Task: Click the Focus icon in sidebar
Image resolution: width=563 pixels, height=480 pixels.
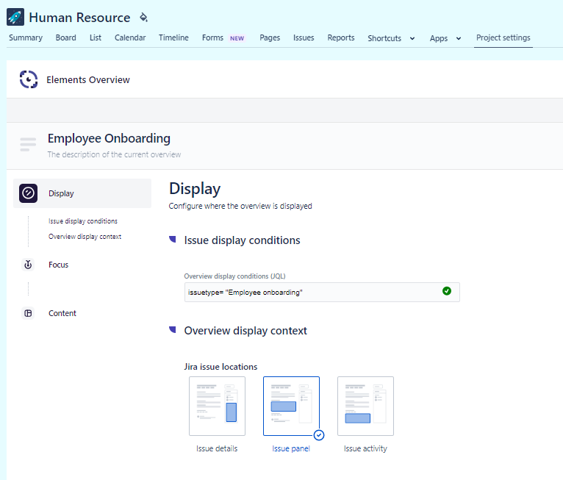Action: (x=28, y=265)
